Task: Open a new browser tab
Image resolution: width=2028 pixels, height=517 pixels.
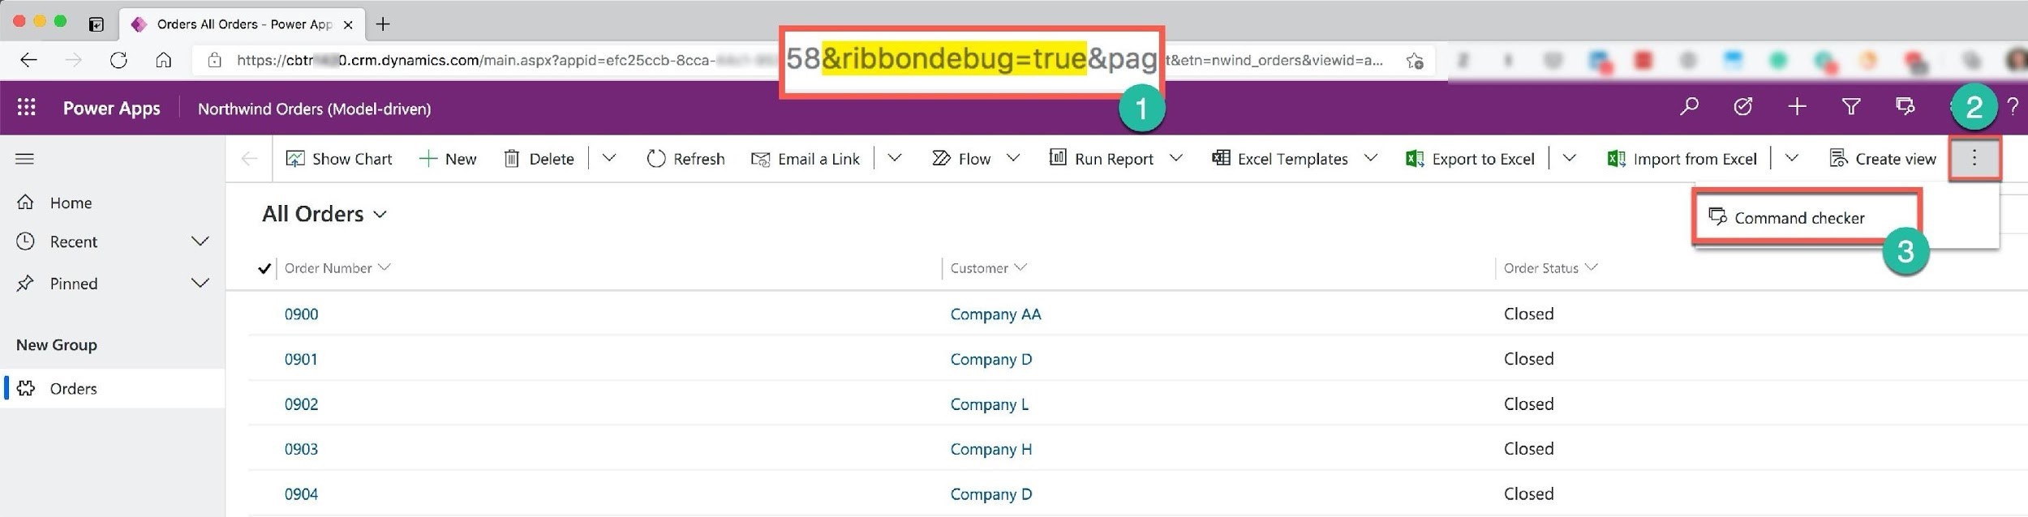Action: coord(383,24)
